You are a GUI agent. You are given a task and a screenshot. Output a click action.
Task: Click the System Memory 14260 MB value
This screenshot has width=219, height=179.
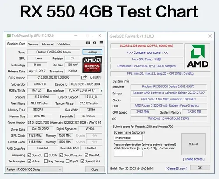pos(194,112)
